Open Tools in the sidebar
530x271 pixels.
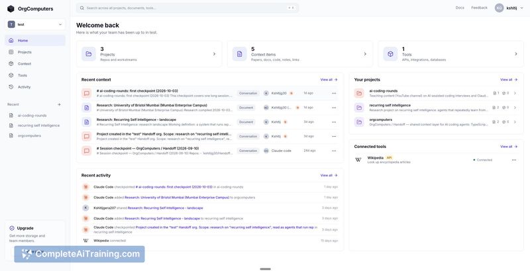click(x=35, y=75)
